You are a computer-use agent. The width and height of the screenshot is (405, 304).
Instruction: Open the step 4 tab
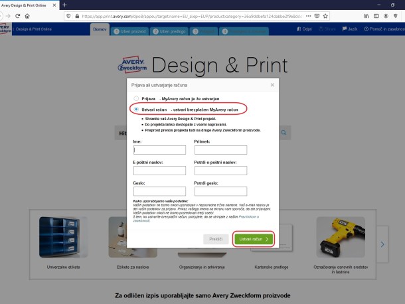pyautogui.click(x=244, y=31)
